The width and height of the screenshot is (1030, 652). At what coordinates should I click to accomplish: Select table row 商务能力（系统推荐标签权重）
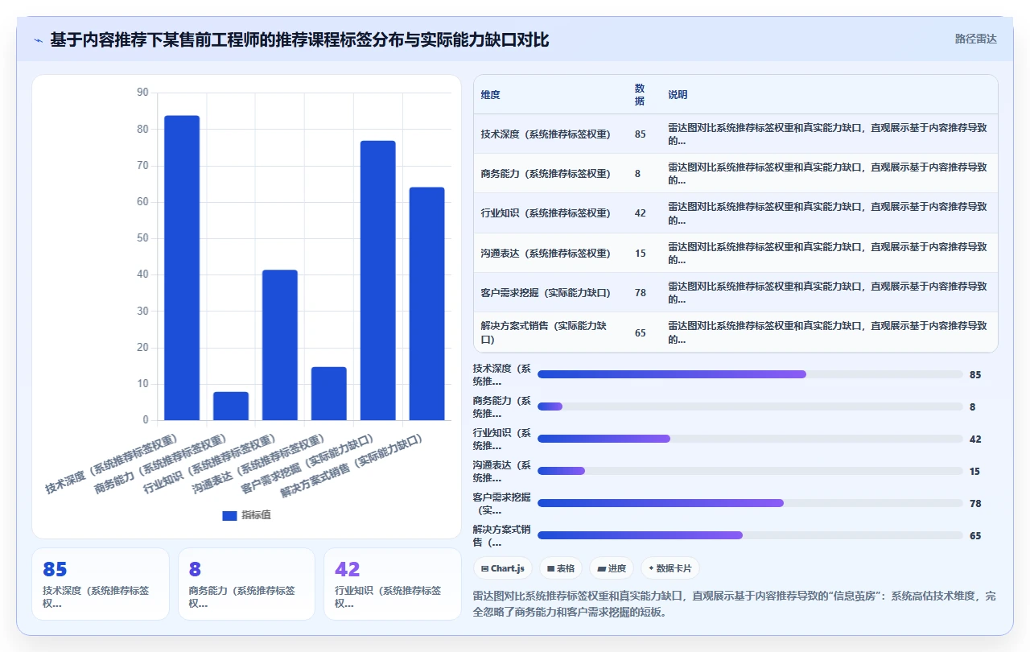pyautogui.click(x=735, y=174)
